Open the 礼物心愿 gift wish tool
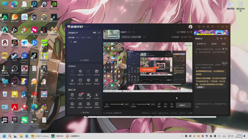The image size is (248, 139). coord(96,73)
